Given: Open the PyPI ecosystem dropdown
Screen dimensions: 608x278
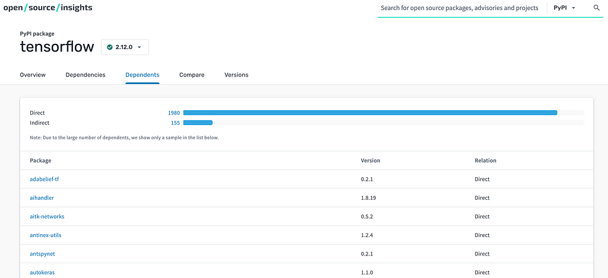Looking at the screenshot, I should click(564, 8).
